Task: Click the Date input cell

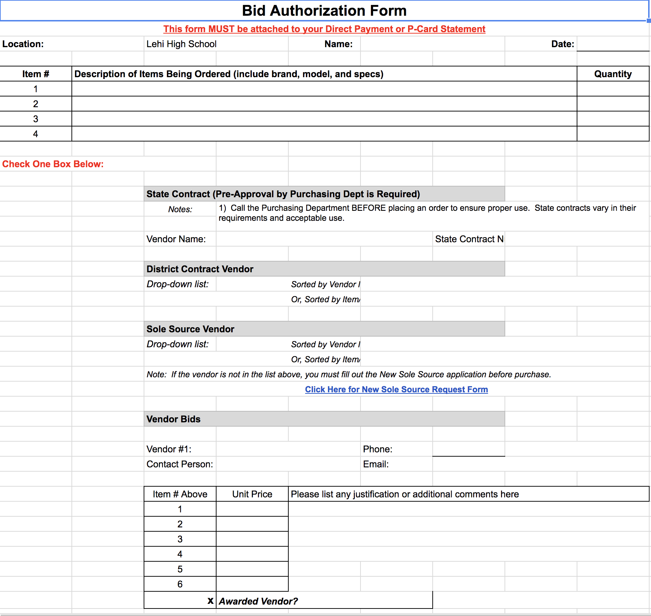Action: [x=613, y=44]
